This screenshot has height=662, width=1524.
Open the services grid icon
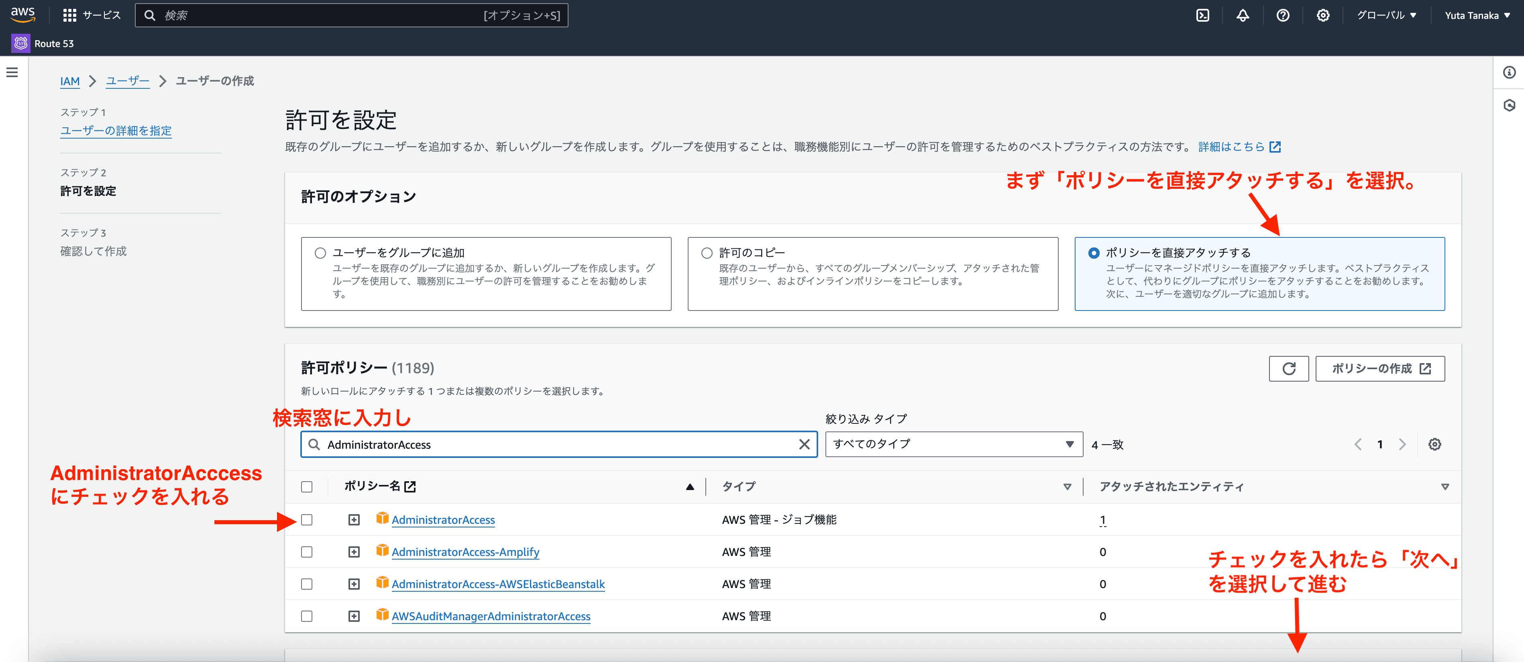pyautogui.click(x=70, y=15)
